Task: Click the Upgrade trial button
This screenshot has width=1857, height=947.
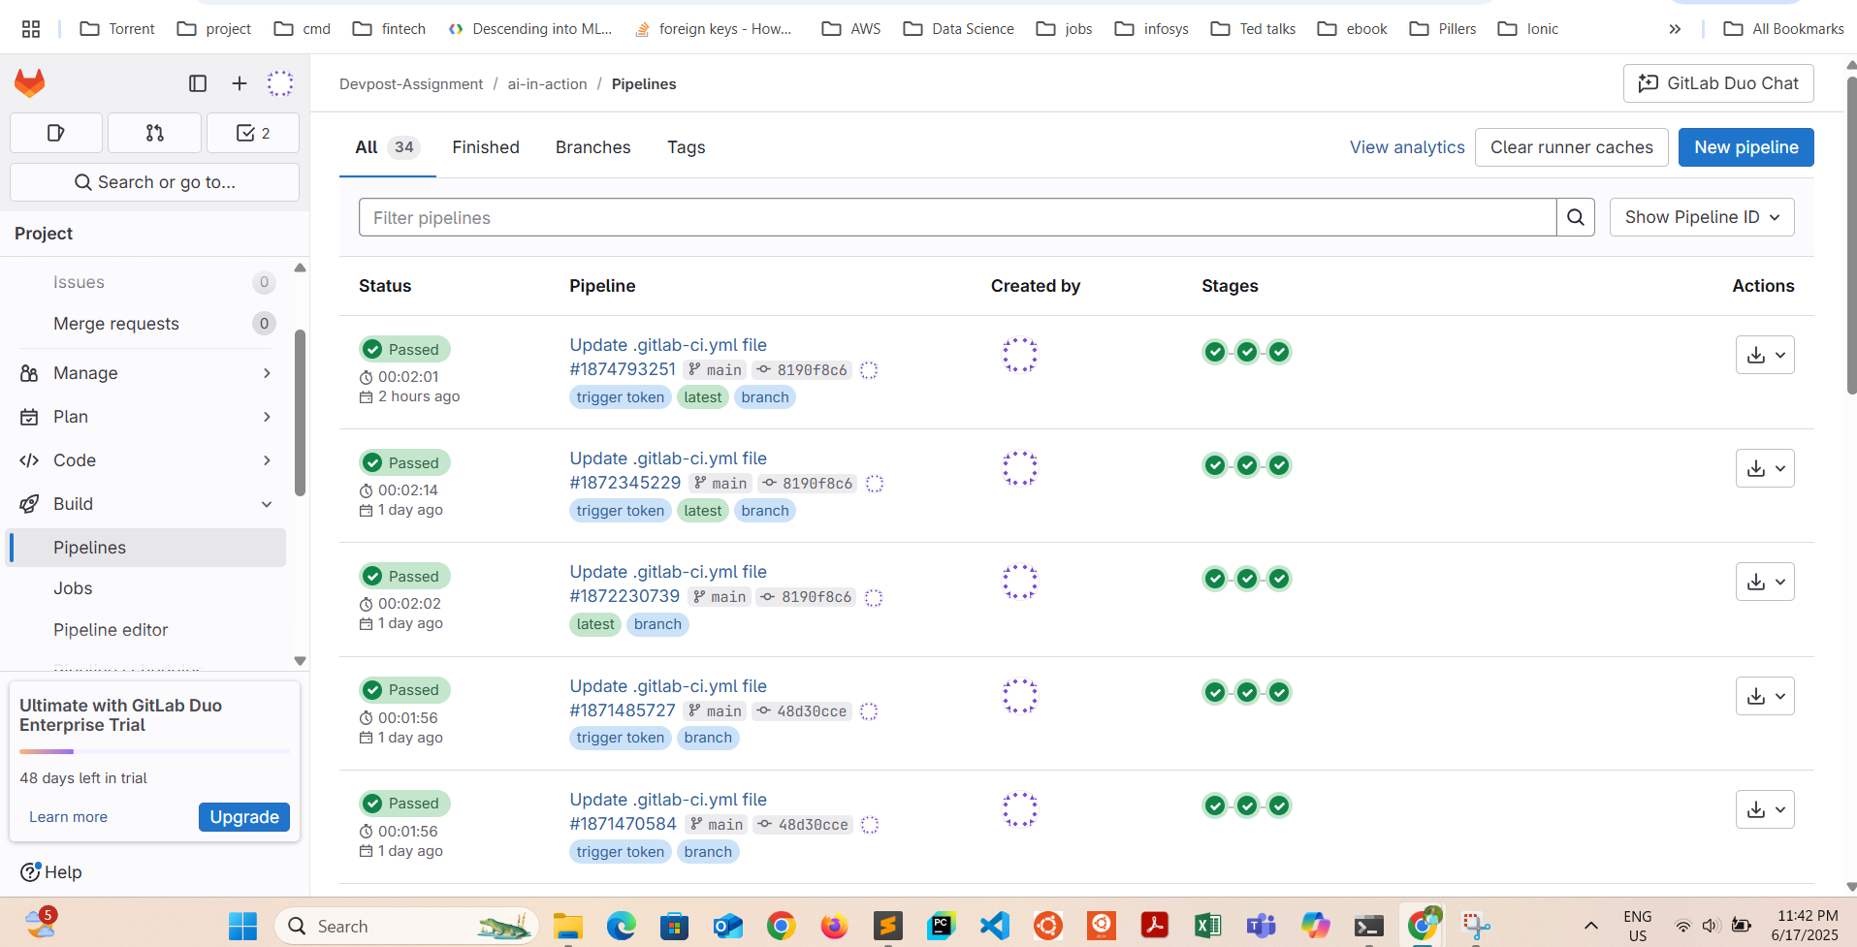Action: tap(244, 817)
